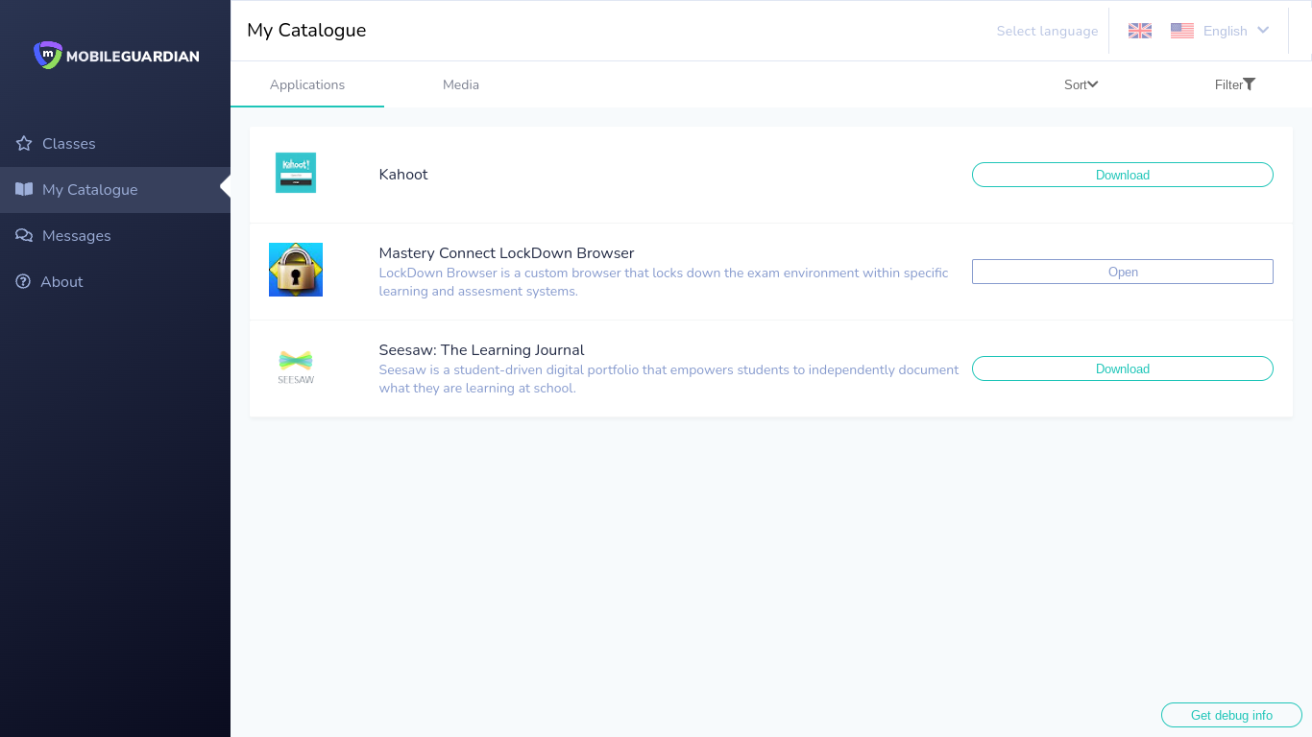This screenshot has height=737, width=1312.
Task: Click the My Catalogue book icon
Action: point(24,190)
